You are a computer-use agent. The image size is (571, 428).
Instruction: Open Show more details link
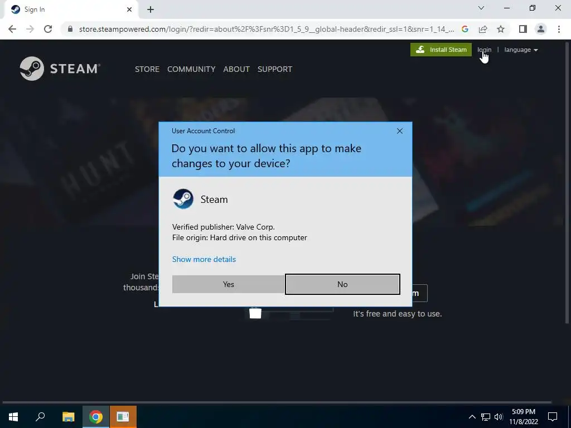click(x=204, y=259)
